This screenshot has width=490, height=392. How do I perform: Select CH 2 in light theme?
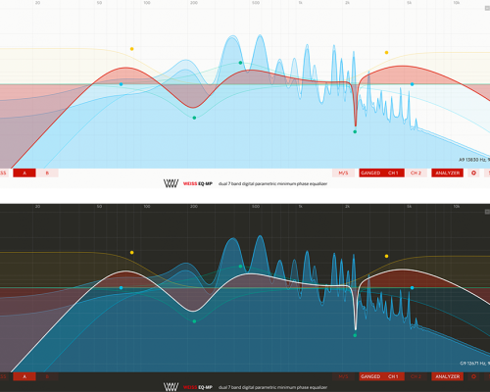(x=416, y=172)
